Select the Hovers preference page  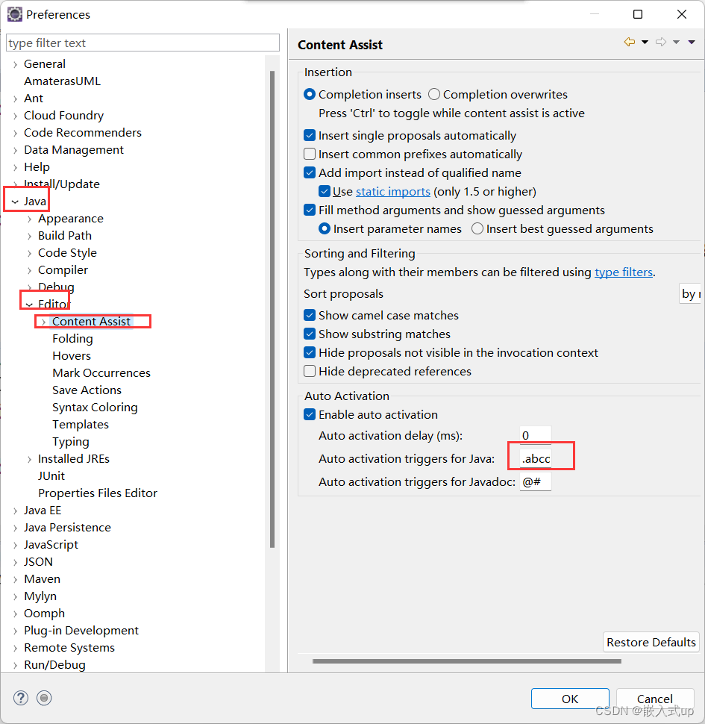(72, 356)
